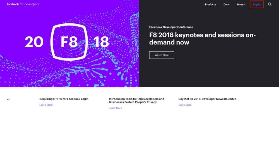279x144 pixels.
Task: Click the Log In link
Action: 257,4
